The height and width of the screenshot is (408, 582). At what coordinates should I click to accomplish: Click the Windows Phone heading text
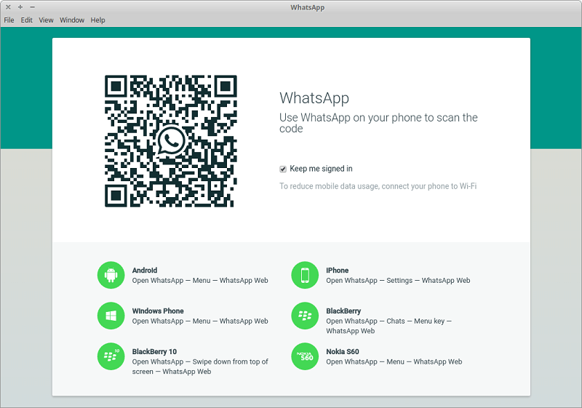tap(158, 311)
